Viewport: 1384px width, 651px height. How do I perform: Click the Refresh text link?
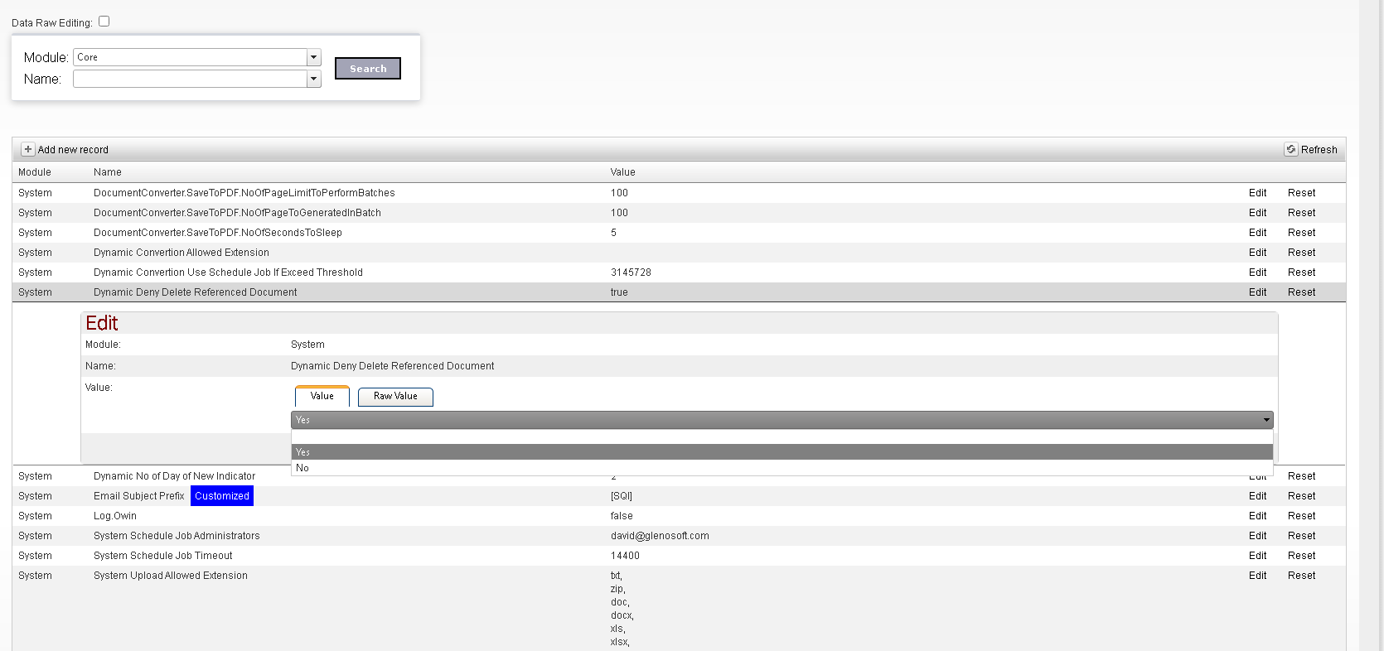(1319, 150)
